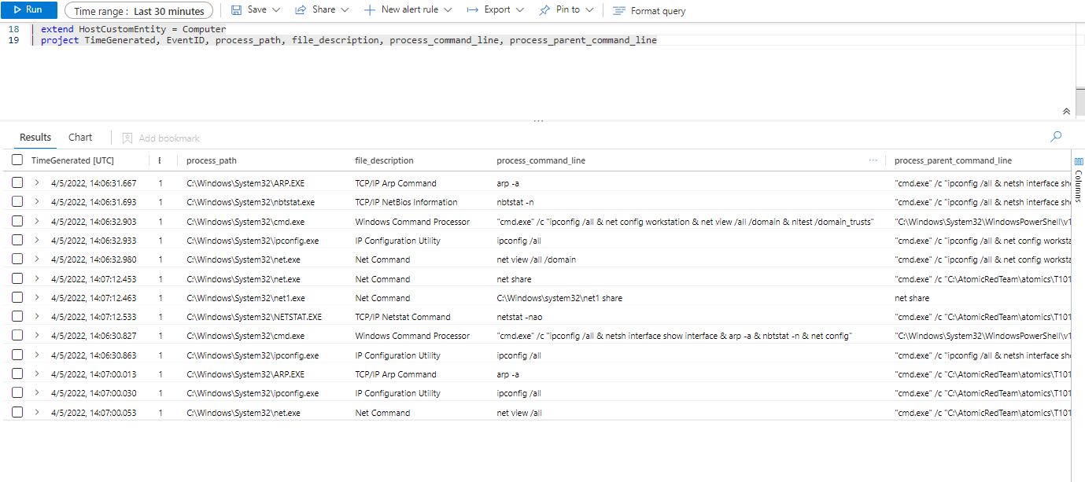Image resolution: width=1085 pixels, height=482 pixels.
Task: Click the Save disk icon
Action: point(236,10)
